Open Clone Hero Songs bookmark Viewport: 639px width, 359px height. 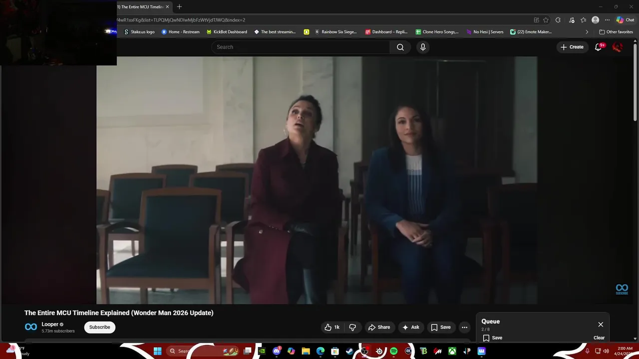437,32
